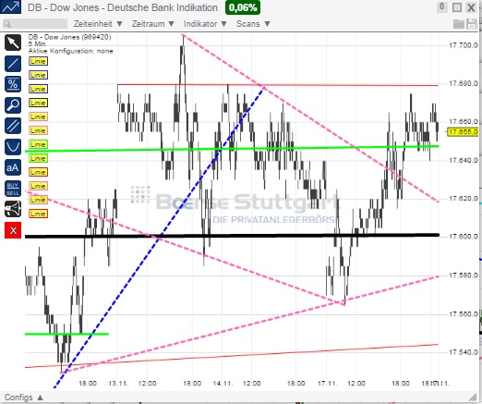Click the green 0,06% change badge
This screenshot has width=482, height=404.
pyautogui.click(x=243, y=7)
